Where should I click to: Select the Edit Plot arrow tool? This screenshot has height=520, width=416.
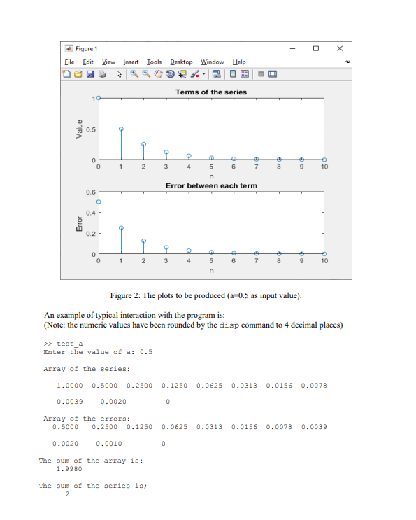coord(119,74)
